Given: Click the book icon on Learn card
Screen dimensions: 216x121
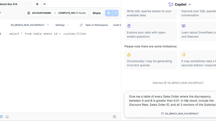Looking at the screenshot, I should (x=184, y=26).
